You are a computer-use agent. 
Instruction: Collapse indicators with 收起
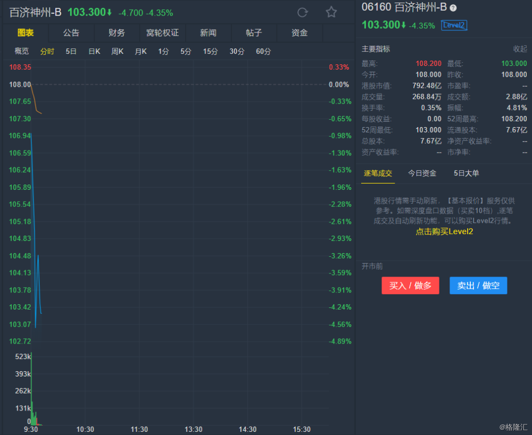coord(520,49)
